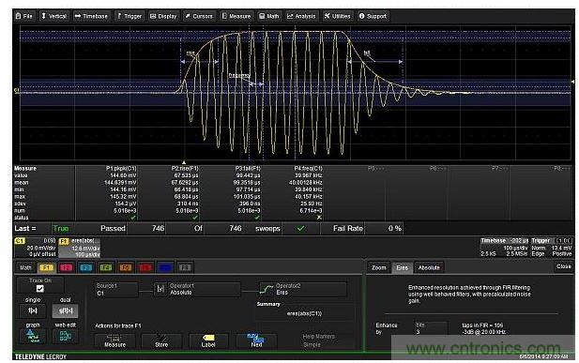The image size is (579, 363).
Task: Click the Close button in the right panel
Action: click(563, 266)
